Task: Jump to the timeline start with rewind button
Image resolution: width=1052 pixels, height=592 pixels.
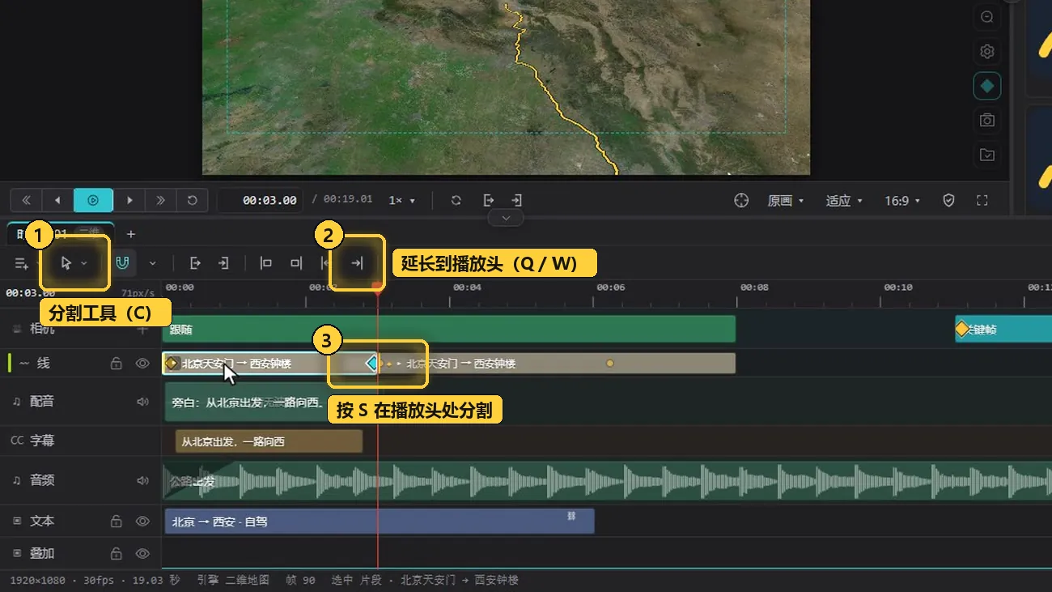Action: click(26, 200)
